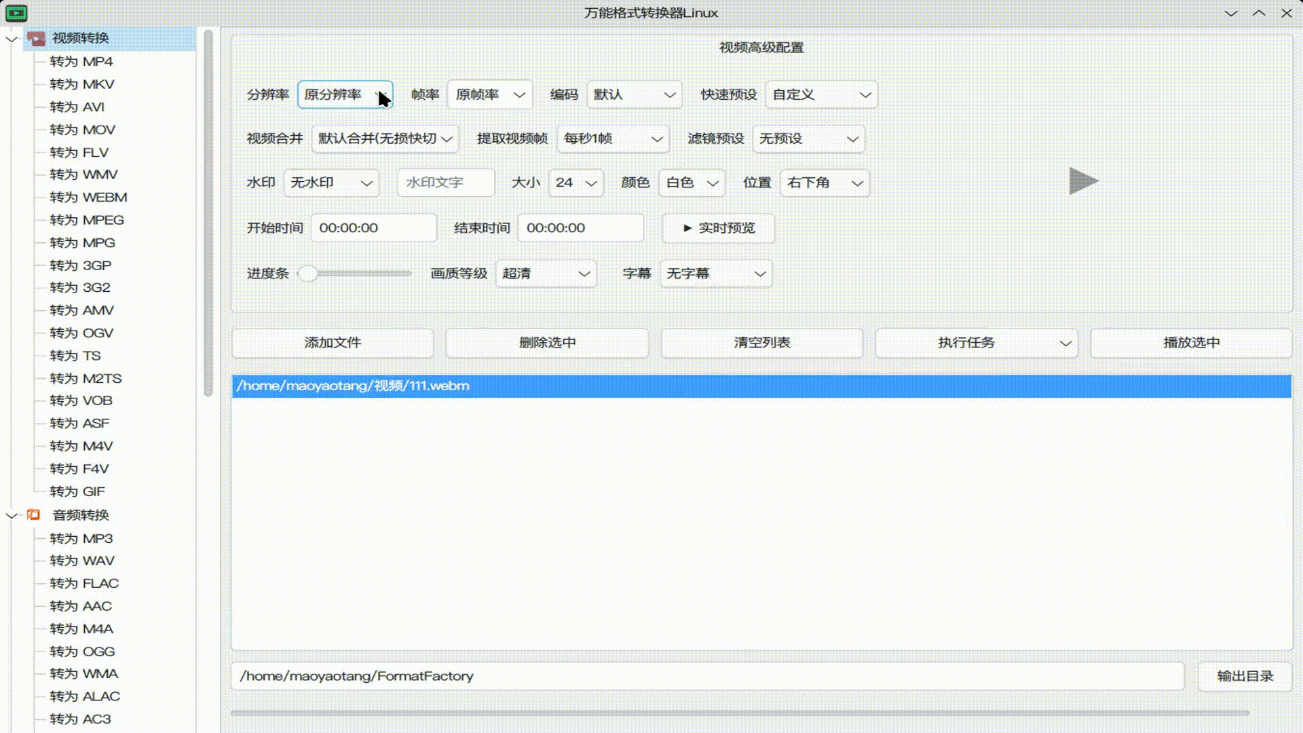Image resolution: width=1303 pixels, height=733 pixels.
Task: Select 转为 MPG in the tree
Action: [x=82, y=243]
